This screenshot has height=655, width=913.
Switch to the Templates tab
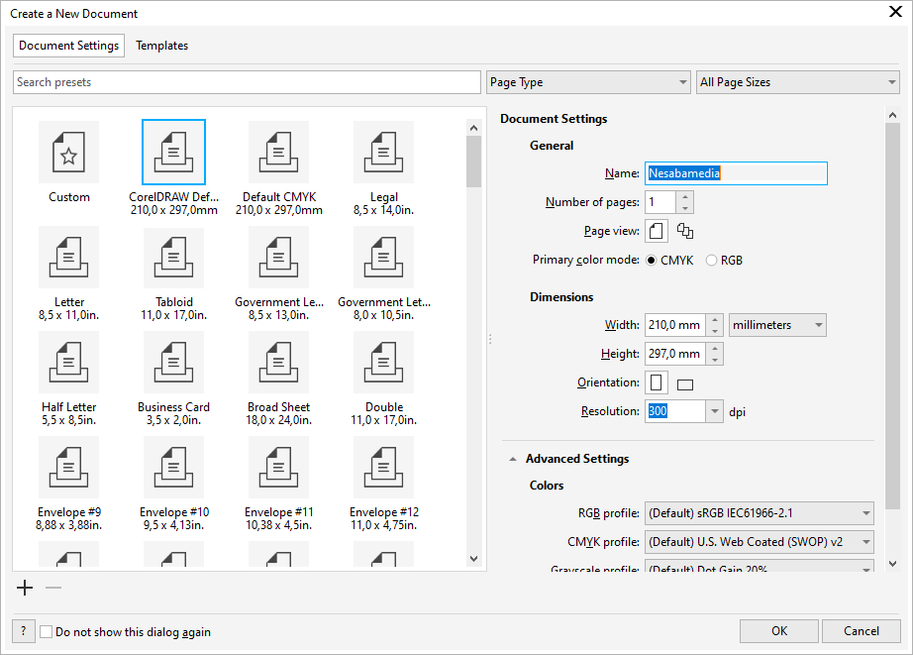(161, 46)
